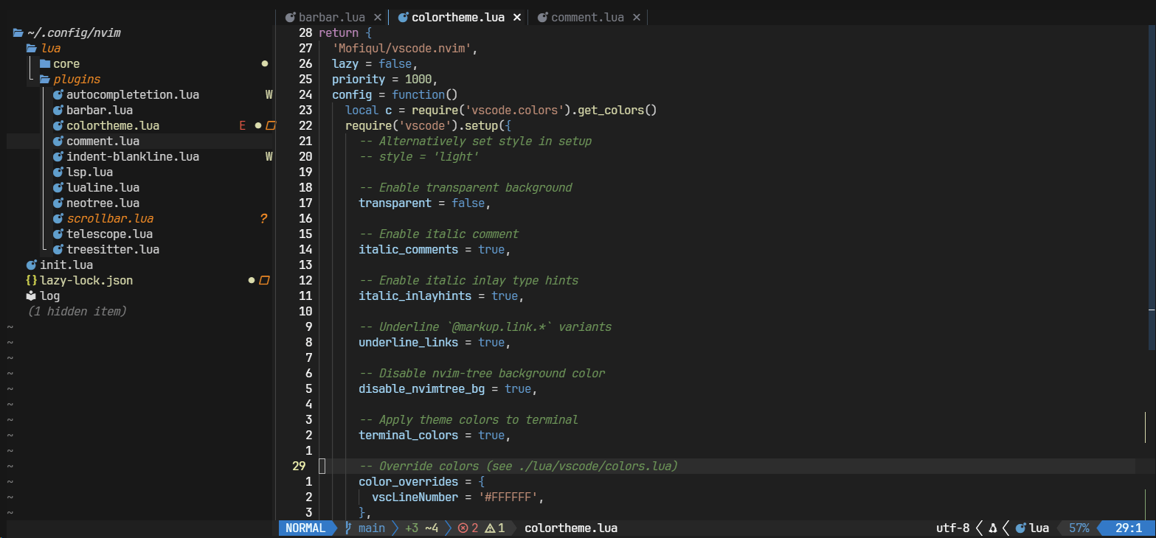The width and height of the screenshot is (1156, 538).
Task: Click the warning triangle icon in statusline
Action: (x=489, y=528)
